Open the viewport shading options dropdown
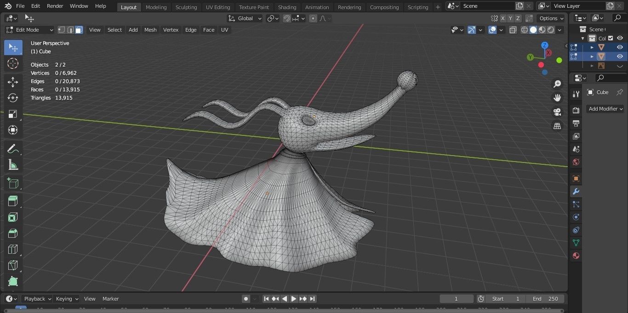 (559, 30)
